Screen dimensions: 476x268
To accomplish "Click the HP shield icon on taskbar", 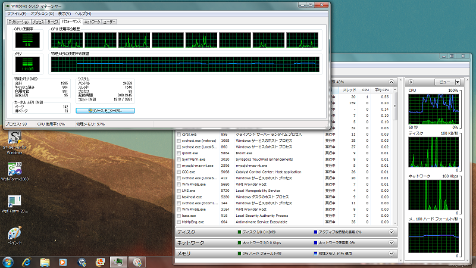I will coord(82,262).
